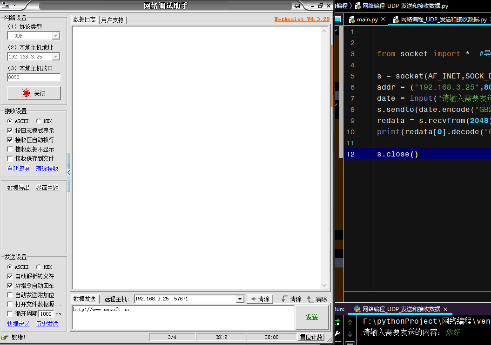Click the 历史发送 send history link

[x=47, y=324]
